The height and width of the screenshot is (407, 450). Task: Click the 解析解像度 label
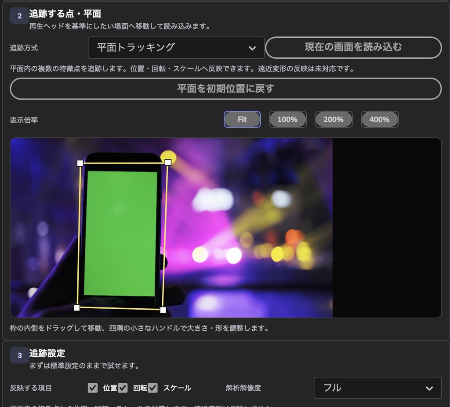tap(243, 388)
